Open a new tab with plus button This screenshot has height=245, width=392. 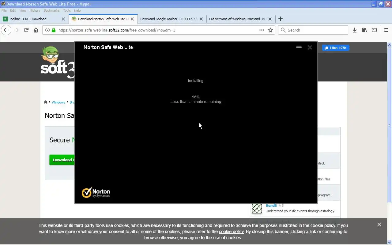(x=280, y=19)
